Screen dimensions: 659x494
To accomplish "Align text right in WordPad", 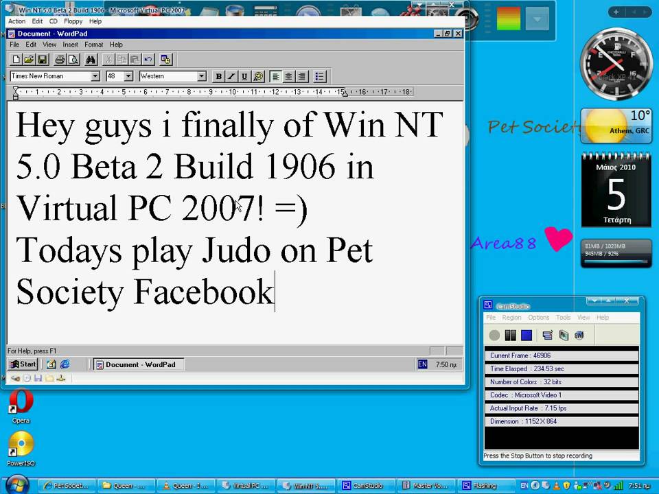I will (x=302, y=76).
